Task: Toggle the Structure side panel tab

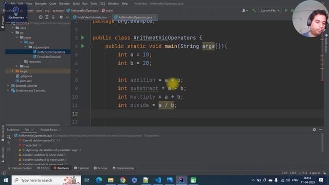Action: click(3, 155)
